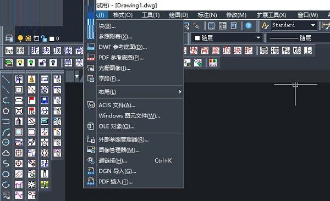The height and width of the screenshot is (201, 330).
Task: Open the 格式(O) menu
Action: (123, 15)
